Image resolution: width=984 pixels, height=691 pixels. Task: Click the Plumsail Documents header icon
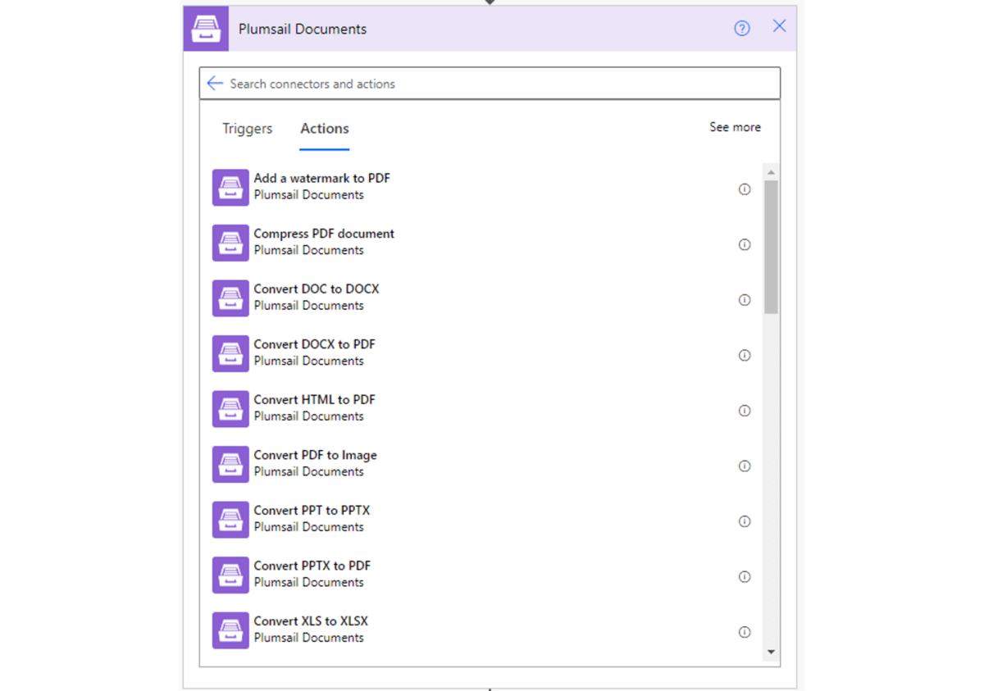click(x=206, y=27)
